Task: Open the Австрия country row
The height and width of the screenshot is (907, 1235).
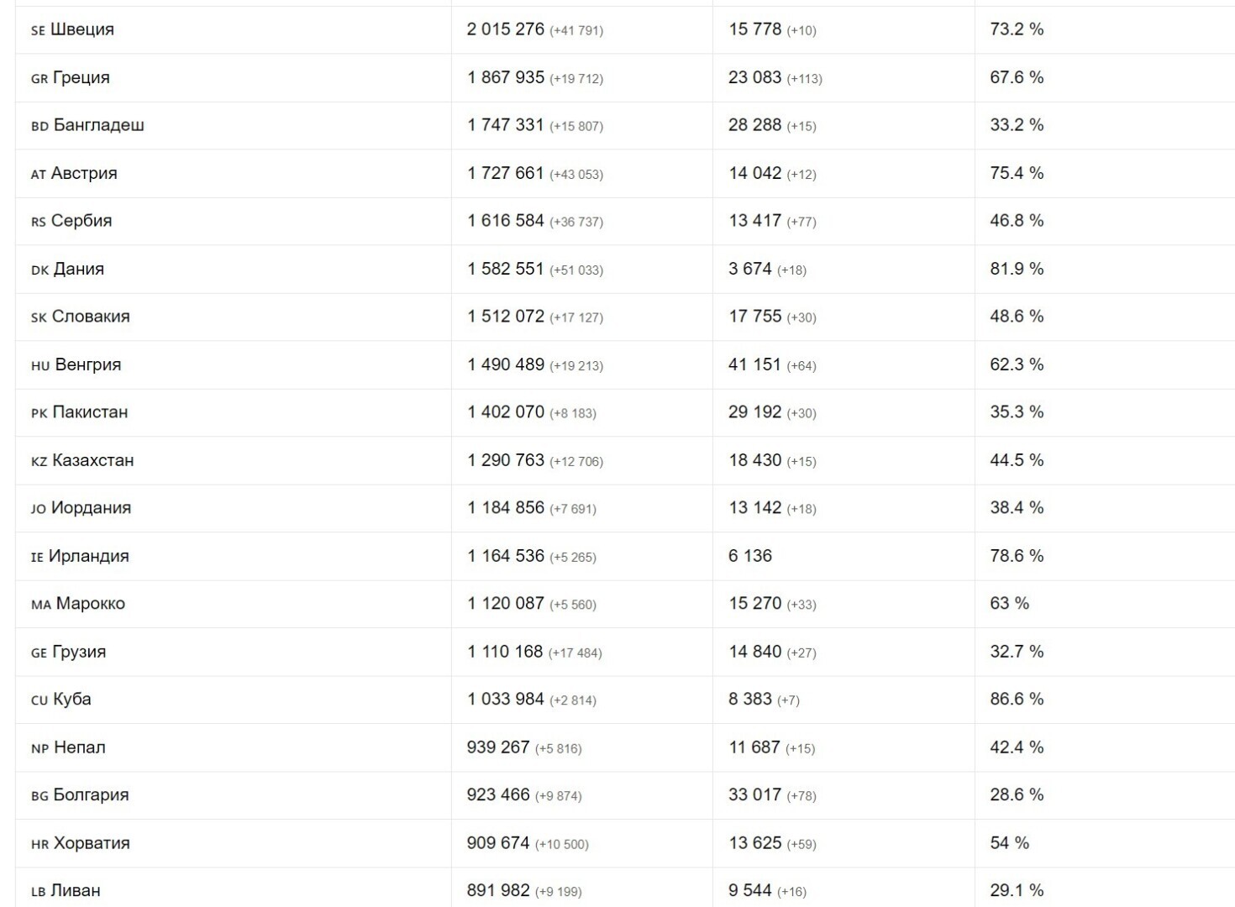Action: (x=84, y=174)
